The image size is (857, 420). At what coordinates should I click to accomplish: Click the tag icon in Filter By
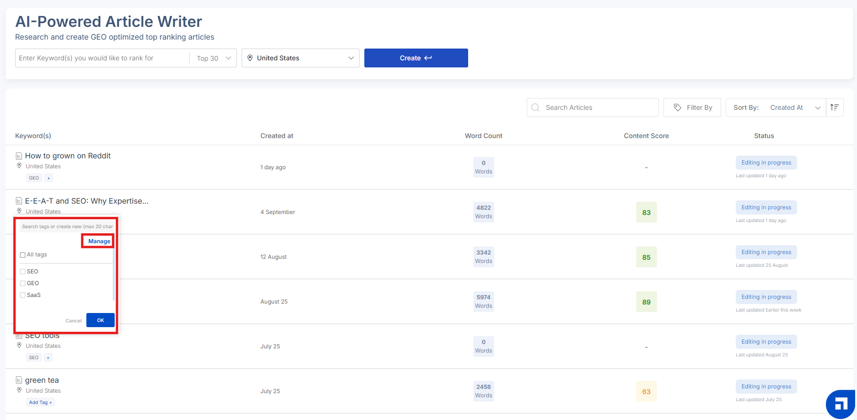[x=677, y=107]
